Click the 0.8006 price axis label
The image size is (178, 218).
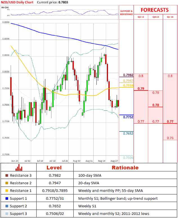[x=6, y=72]
